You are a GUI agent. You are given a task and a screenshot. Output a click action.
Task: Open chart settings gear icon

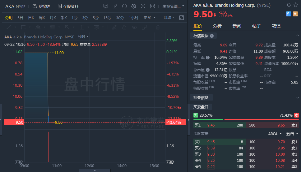pos(134,6)
